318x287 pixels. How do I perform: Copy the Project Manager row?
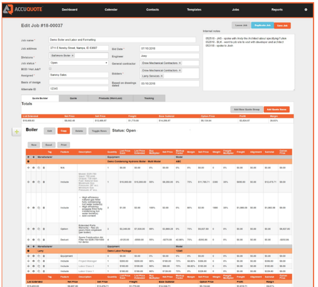pos(39,261)
